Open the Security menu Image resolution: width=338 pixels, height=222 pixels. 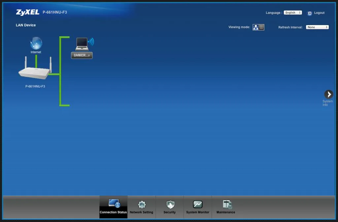point(170,207)
